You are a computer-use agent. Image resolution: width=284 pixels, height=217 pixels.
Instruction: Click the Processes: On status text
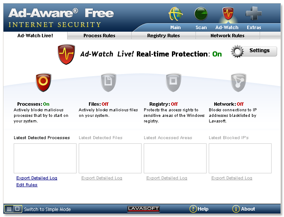point(33,104)
